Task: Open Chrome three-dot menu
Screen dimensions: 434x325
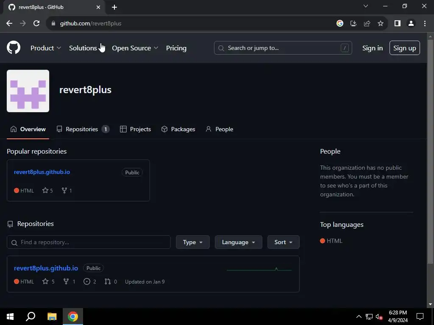Action: coord(425,24)
